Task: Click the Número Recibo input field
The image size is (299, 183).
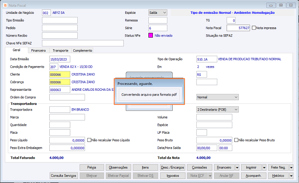Action: pos(60,35)
